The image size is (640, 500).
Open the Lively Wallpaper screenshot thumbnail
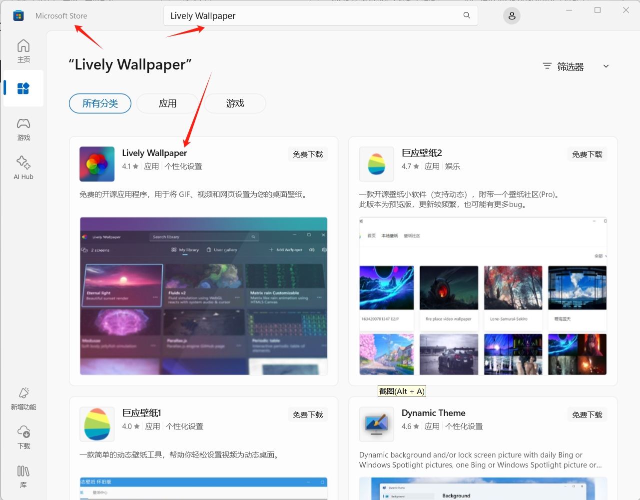tap(203, 296)
